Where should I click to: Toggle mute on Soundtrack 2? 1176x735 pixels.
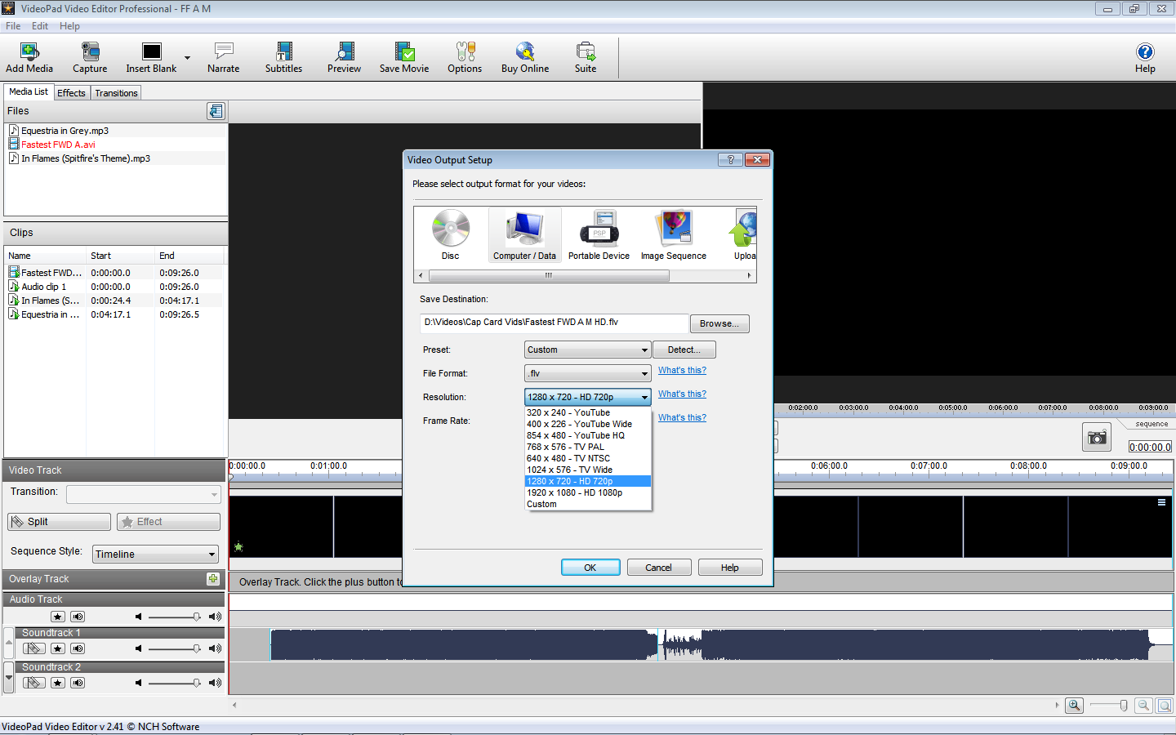point(78,683)
